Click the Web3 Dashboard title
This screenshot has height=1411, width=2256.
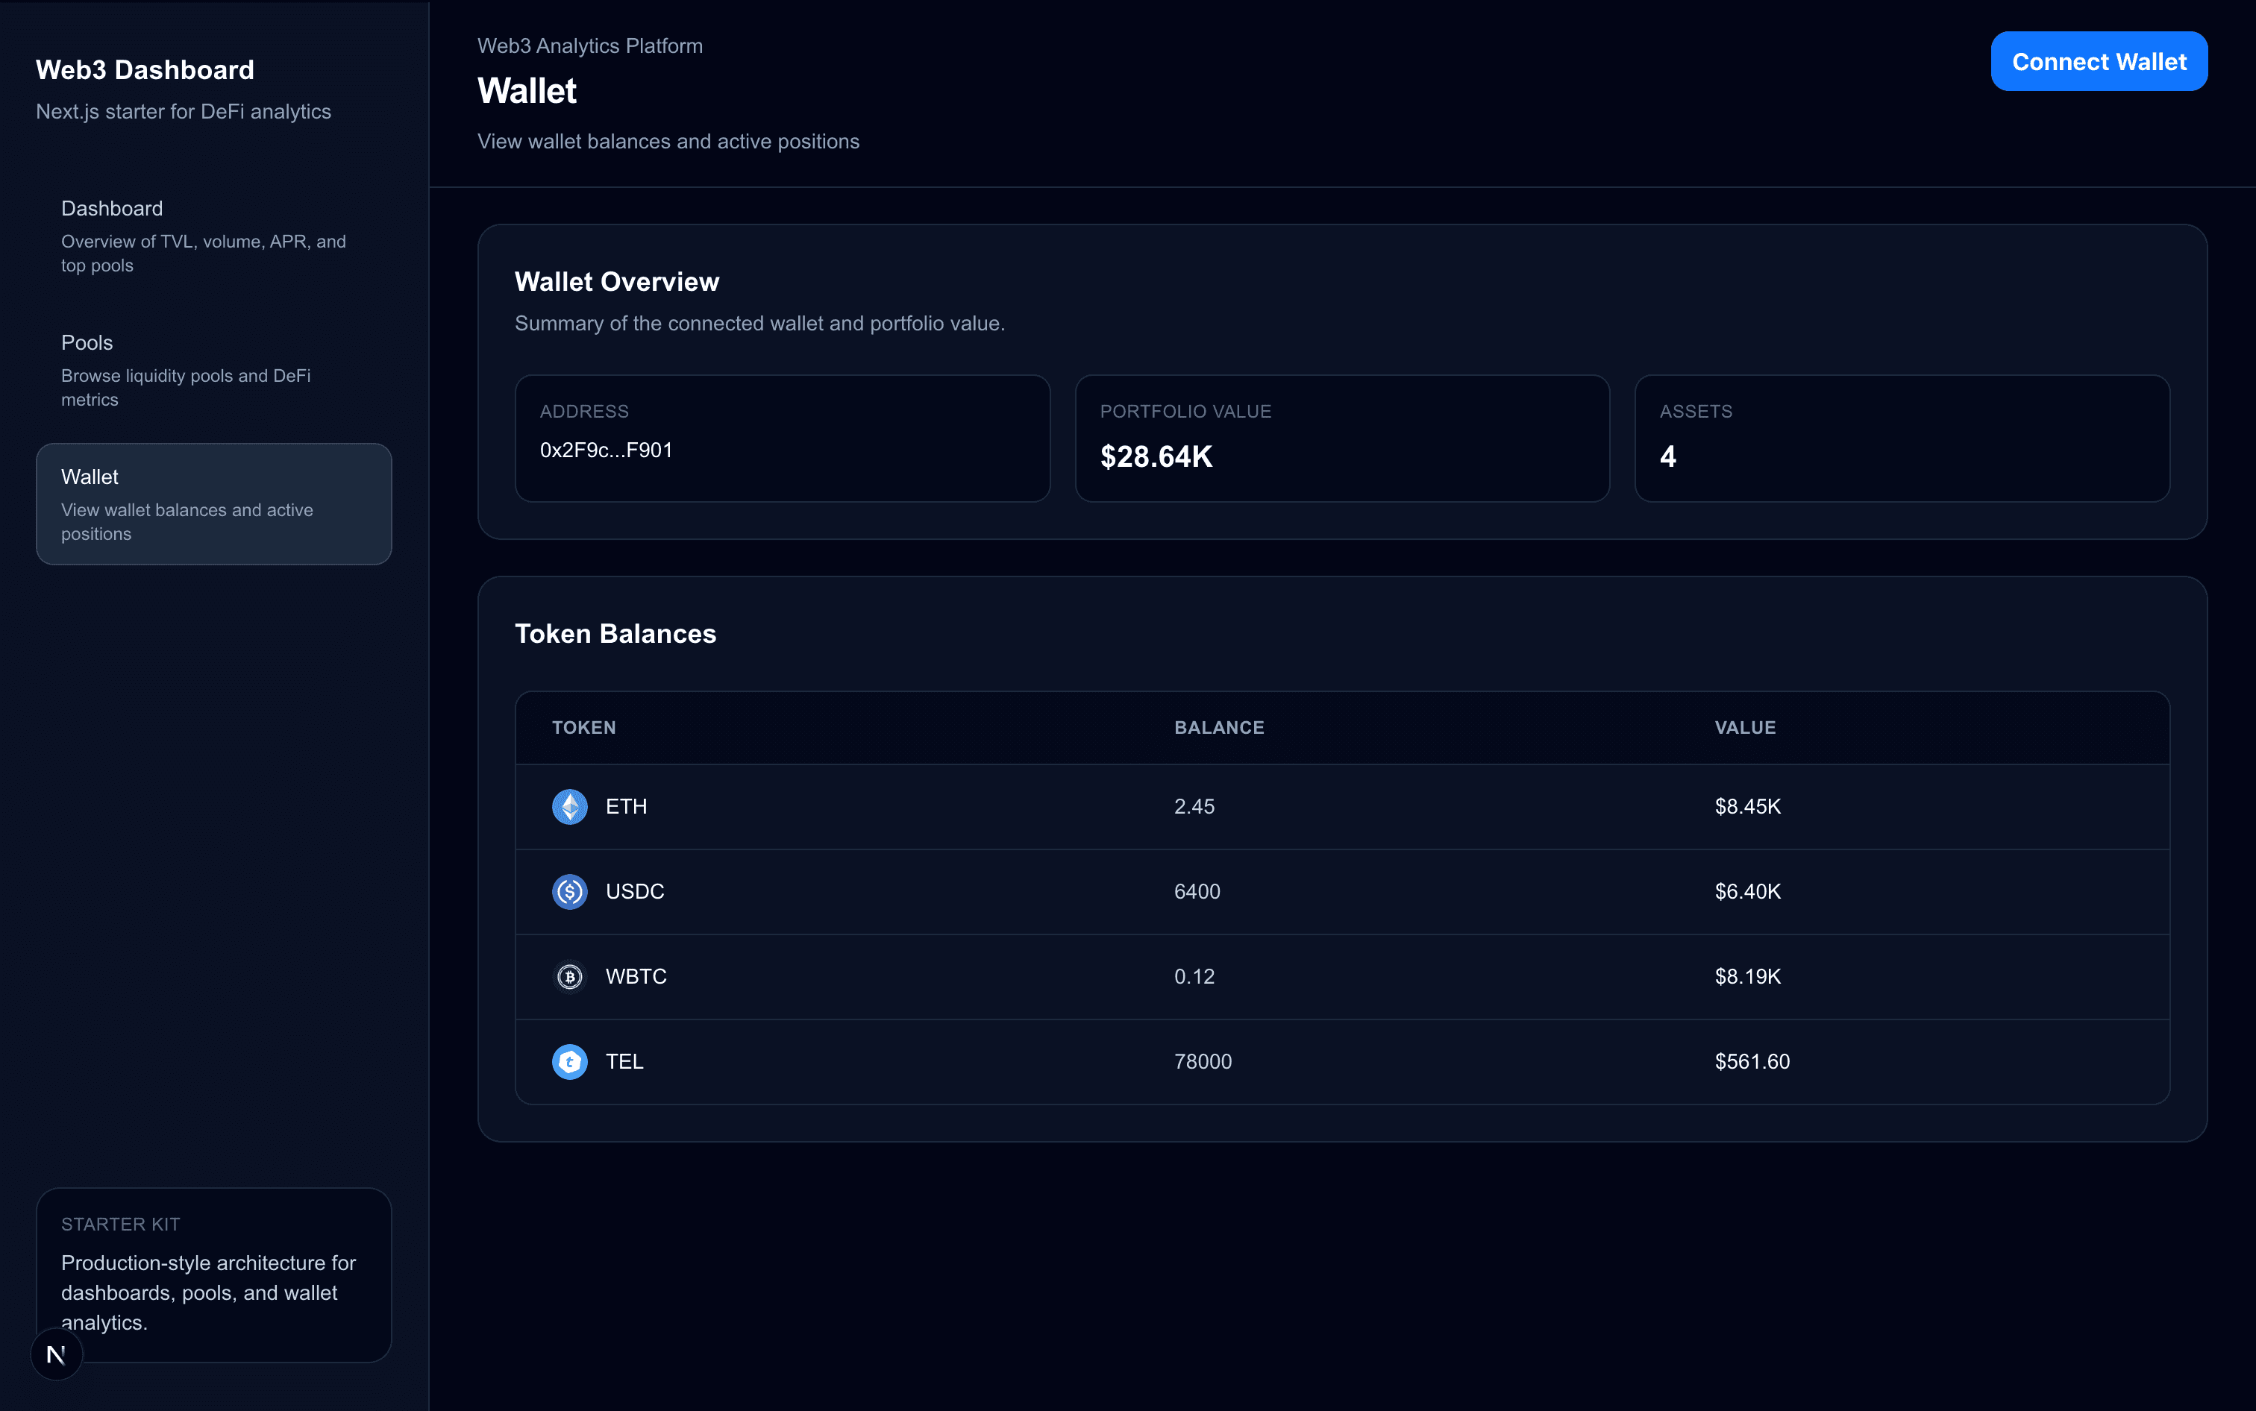tap(145, 70)
